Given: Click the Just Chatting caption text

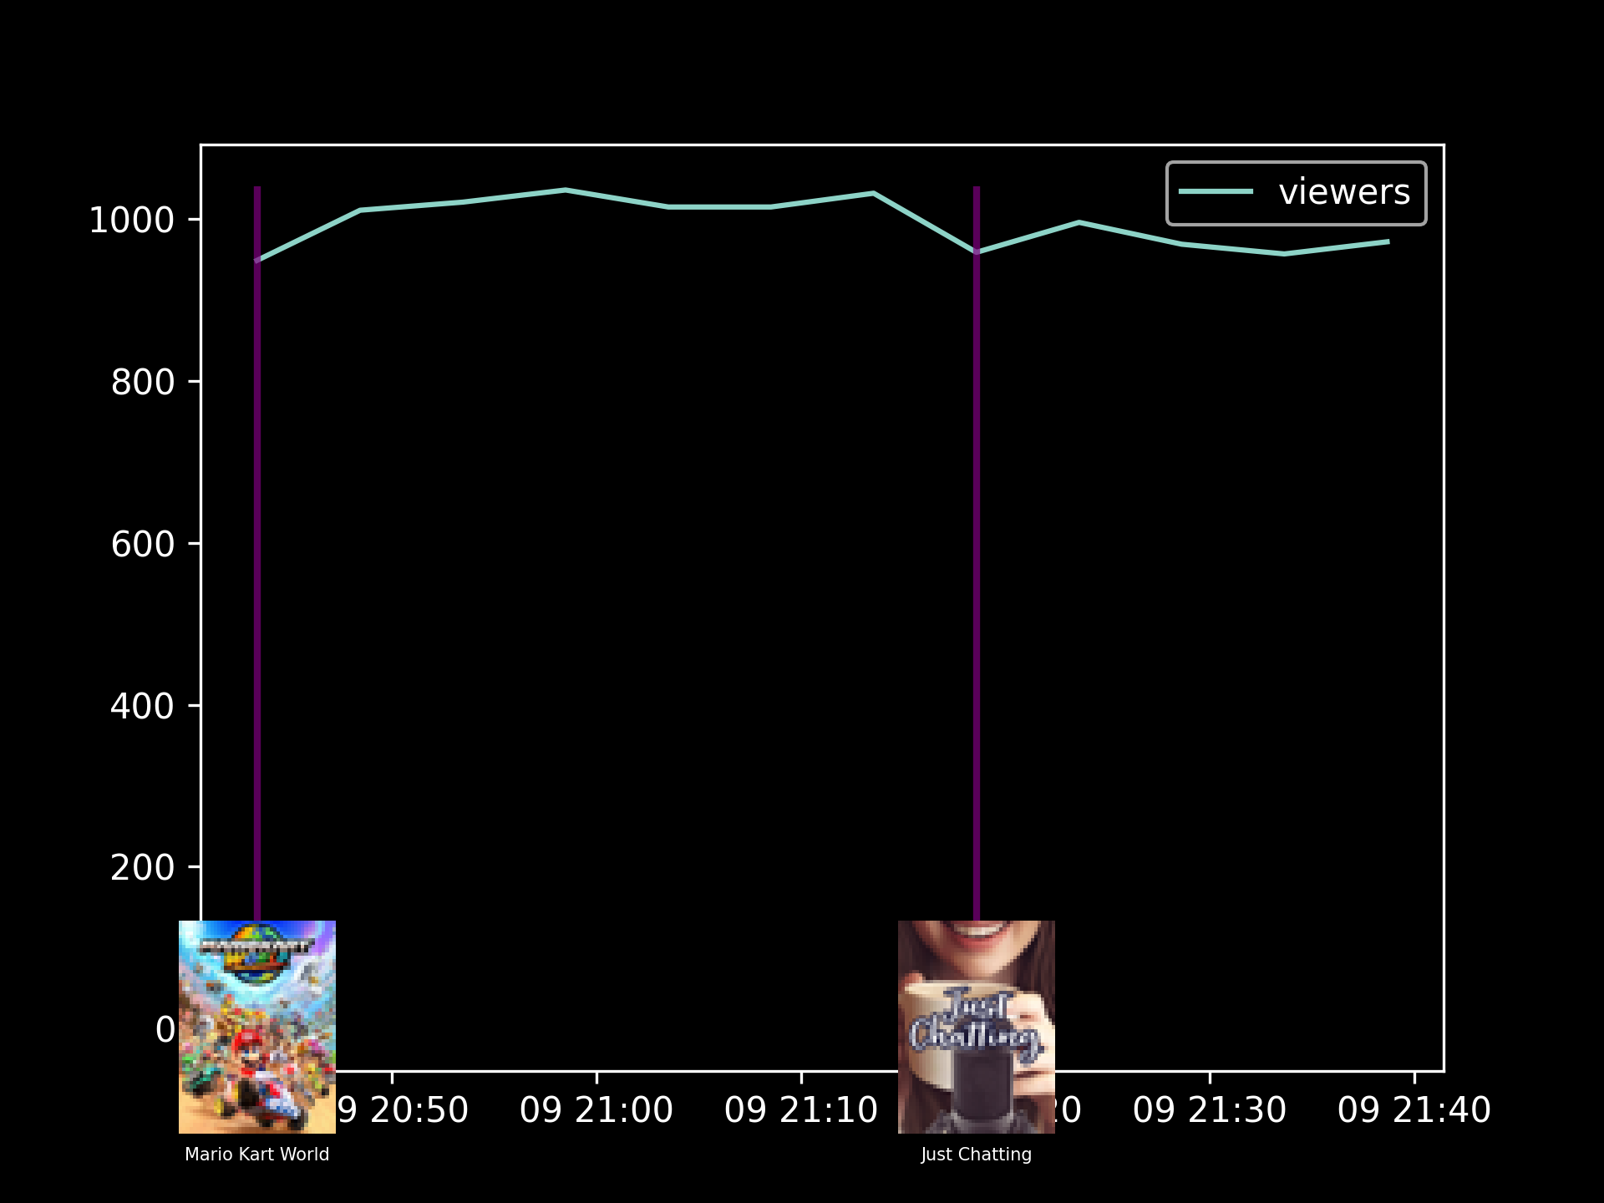Looking at the screenshot, I should point(976,1155).
